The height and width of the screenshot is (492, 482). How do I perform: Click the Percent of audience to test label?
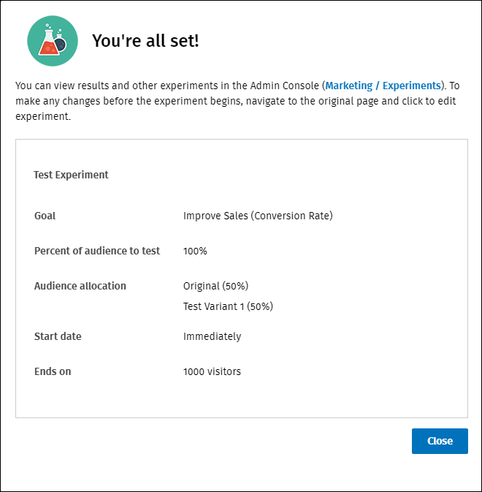tap(96, 251)
